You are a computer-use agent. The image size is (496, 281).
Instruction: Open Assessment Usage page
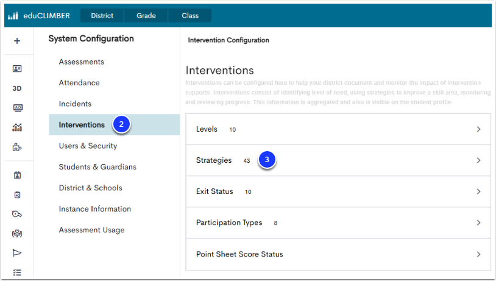pos(92,230)
